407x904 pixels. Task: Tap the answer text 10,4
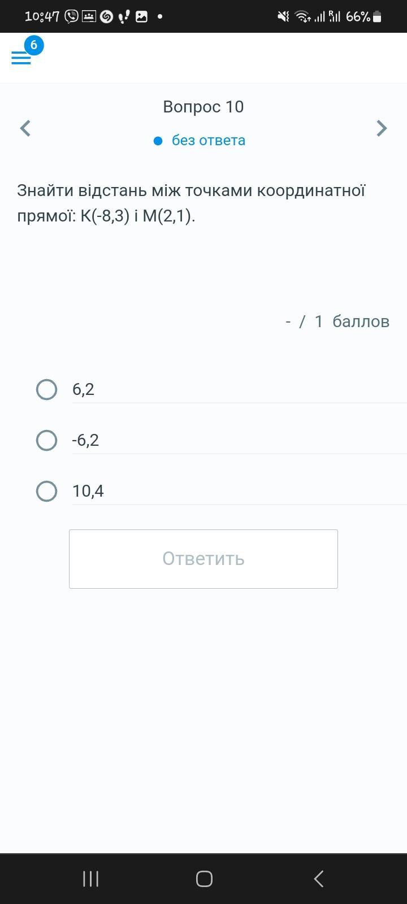(x=88, y=491)
